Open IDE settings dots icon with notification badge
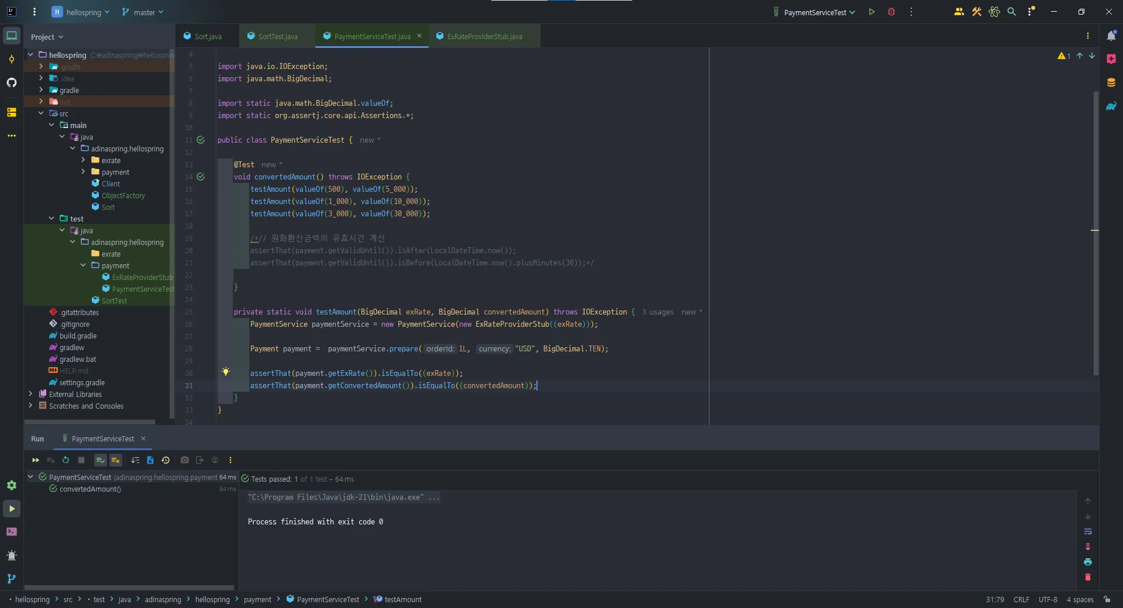Image resolution: width=1123 pixels, height=608 pixels. click(1031, 12)
